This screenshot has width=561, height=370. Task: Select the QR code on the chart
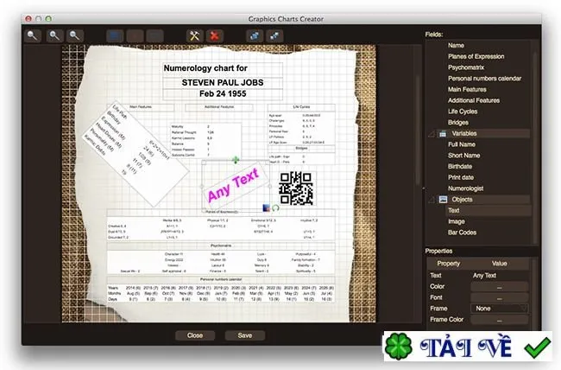pos(296,188)
